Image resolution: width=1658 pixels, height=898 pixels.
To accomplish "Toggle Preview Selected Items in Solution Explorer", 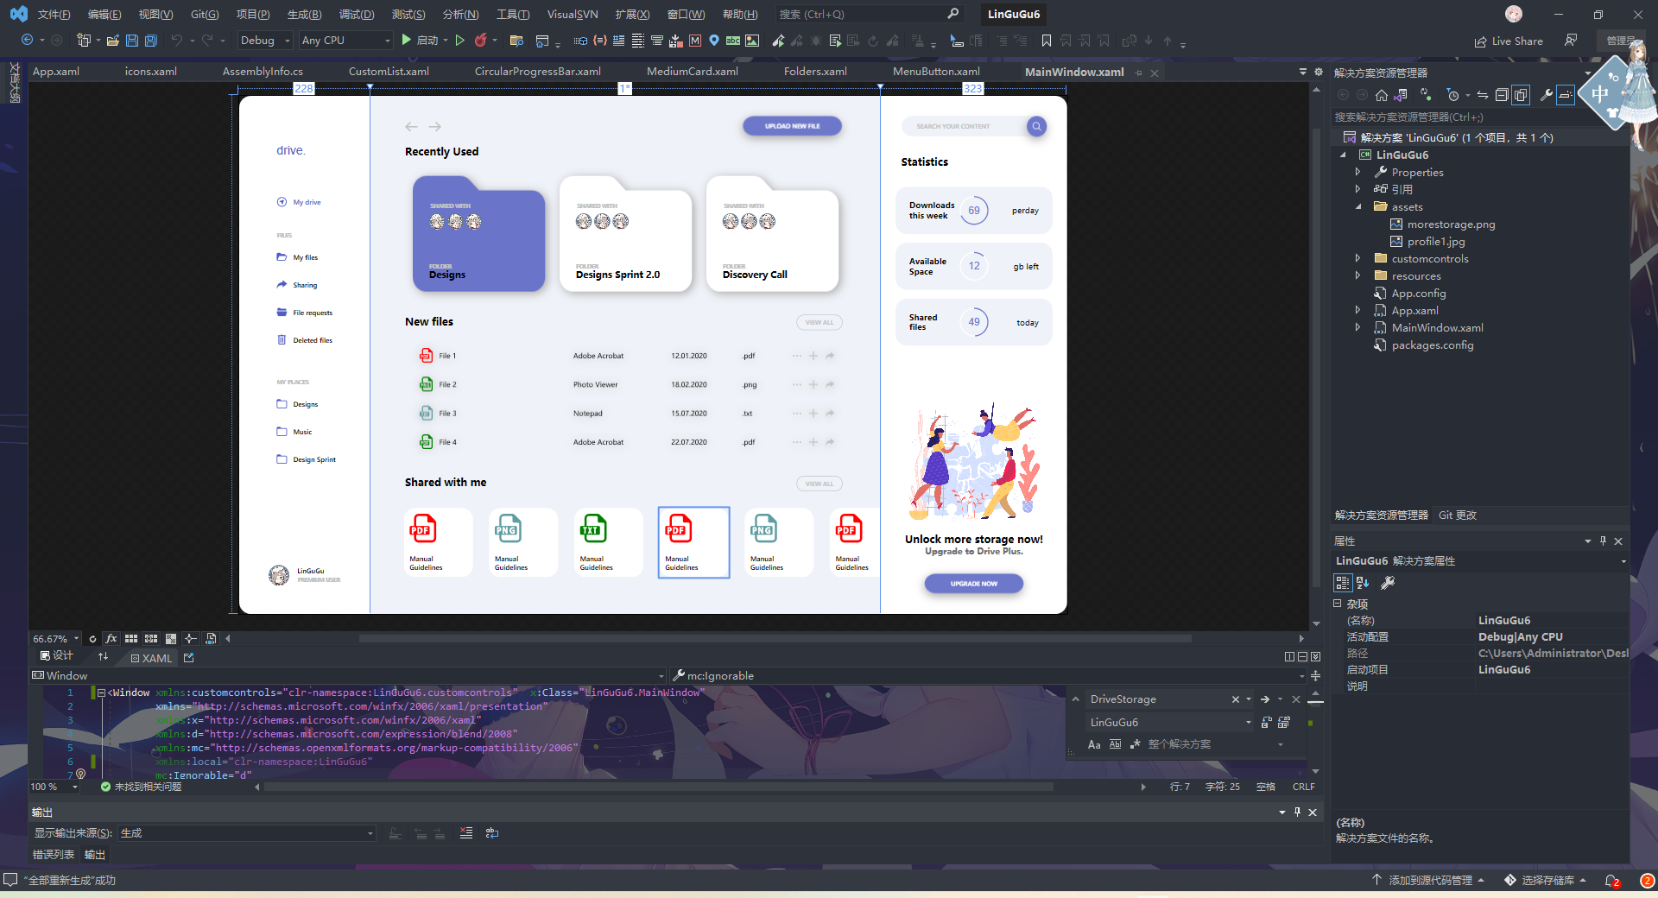I will point(1566,95).
